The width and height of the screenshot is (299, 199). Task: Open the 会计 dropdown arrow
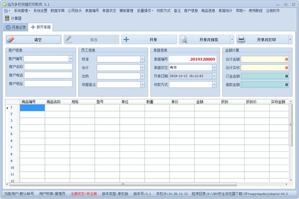142,68
